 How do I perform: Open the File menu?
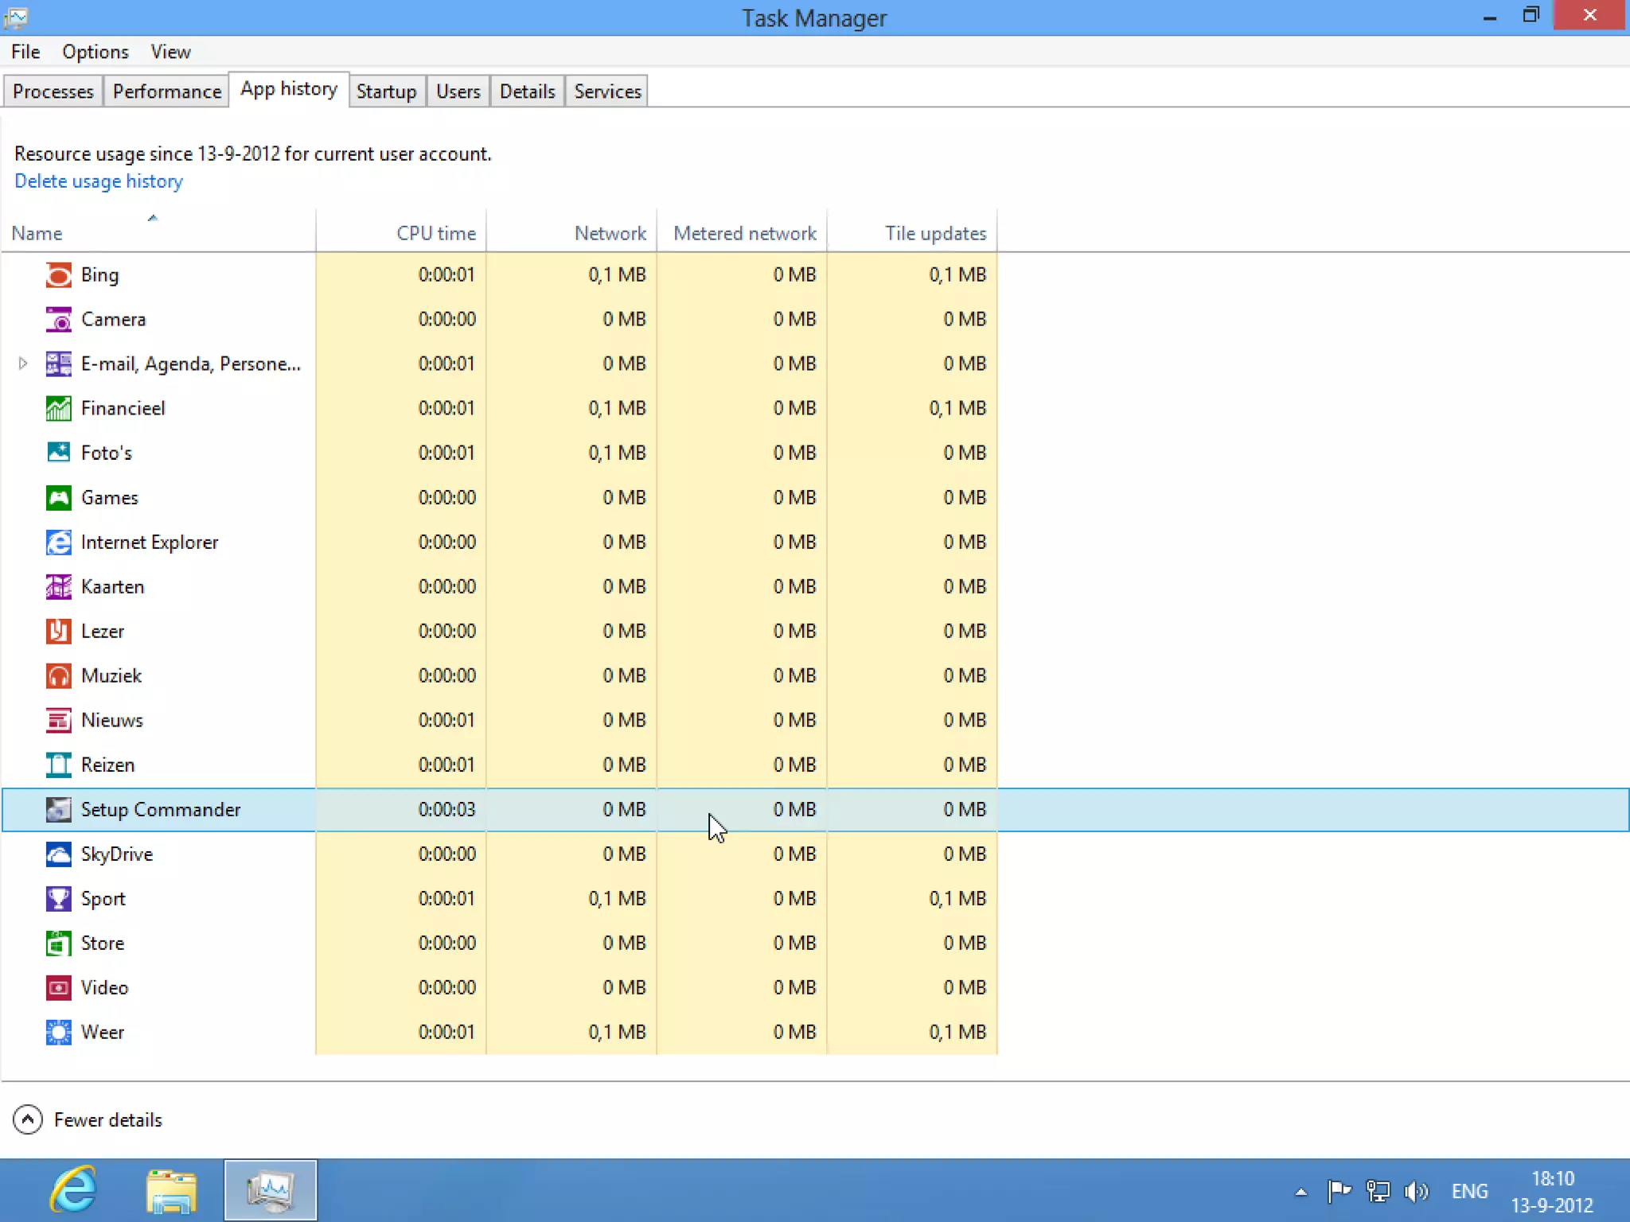click(25, 52)
